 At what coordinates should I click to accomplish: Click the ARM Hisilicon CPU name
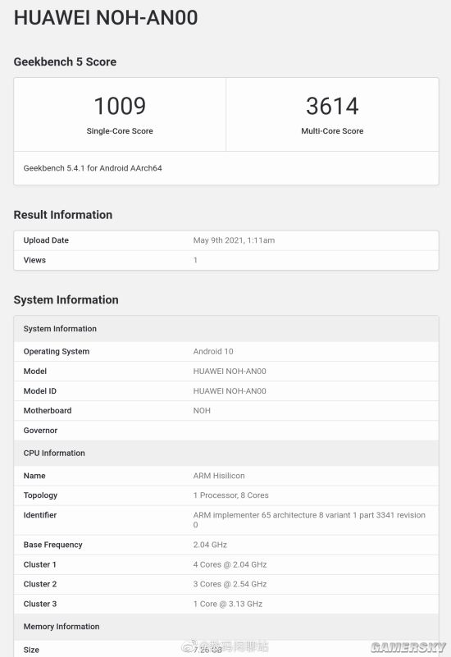pos(219,476)
